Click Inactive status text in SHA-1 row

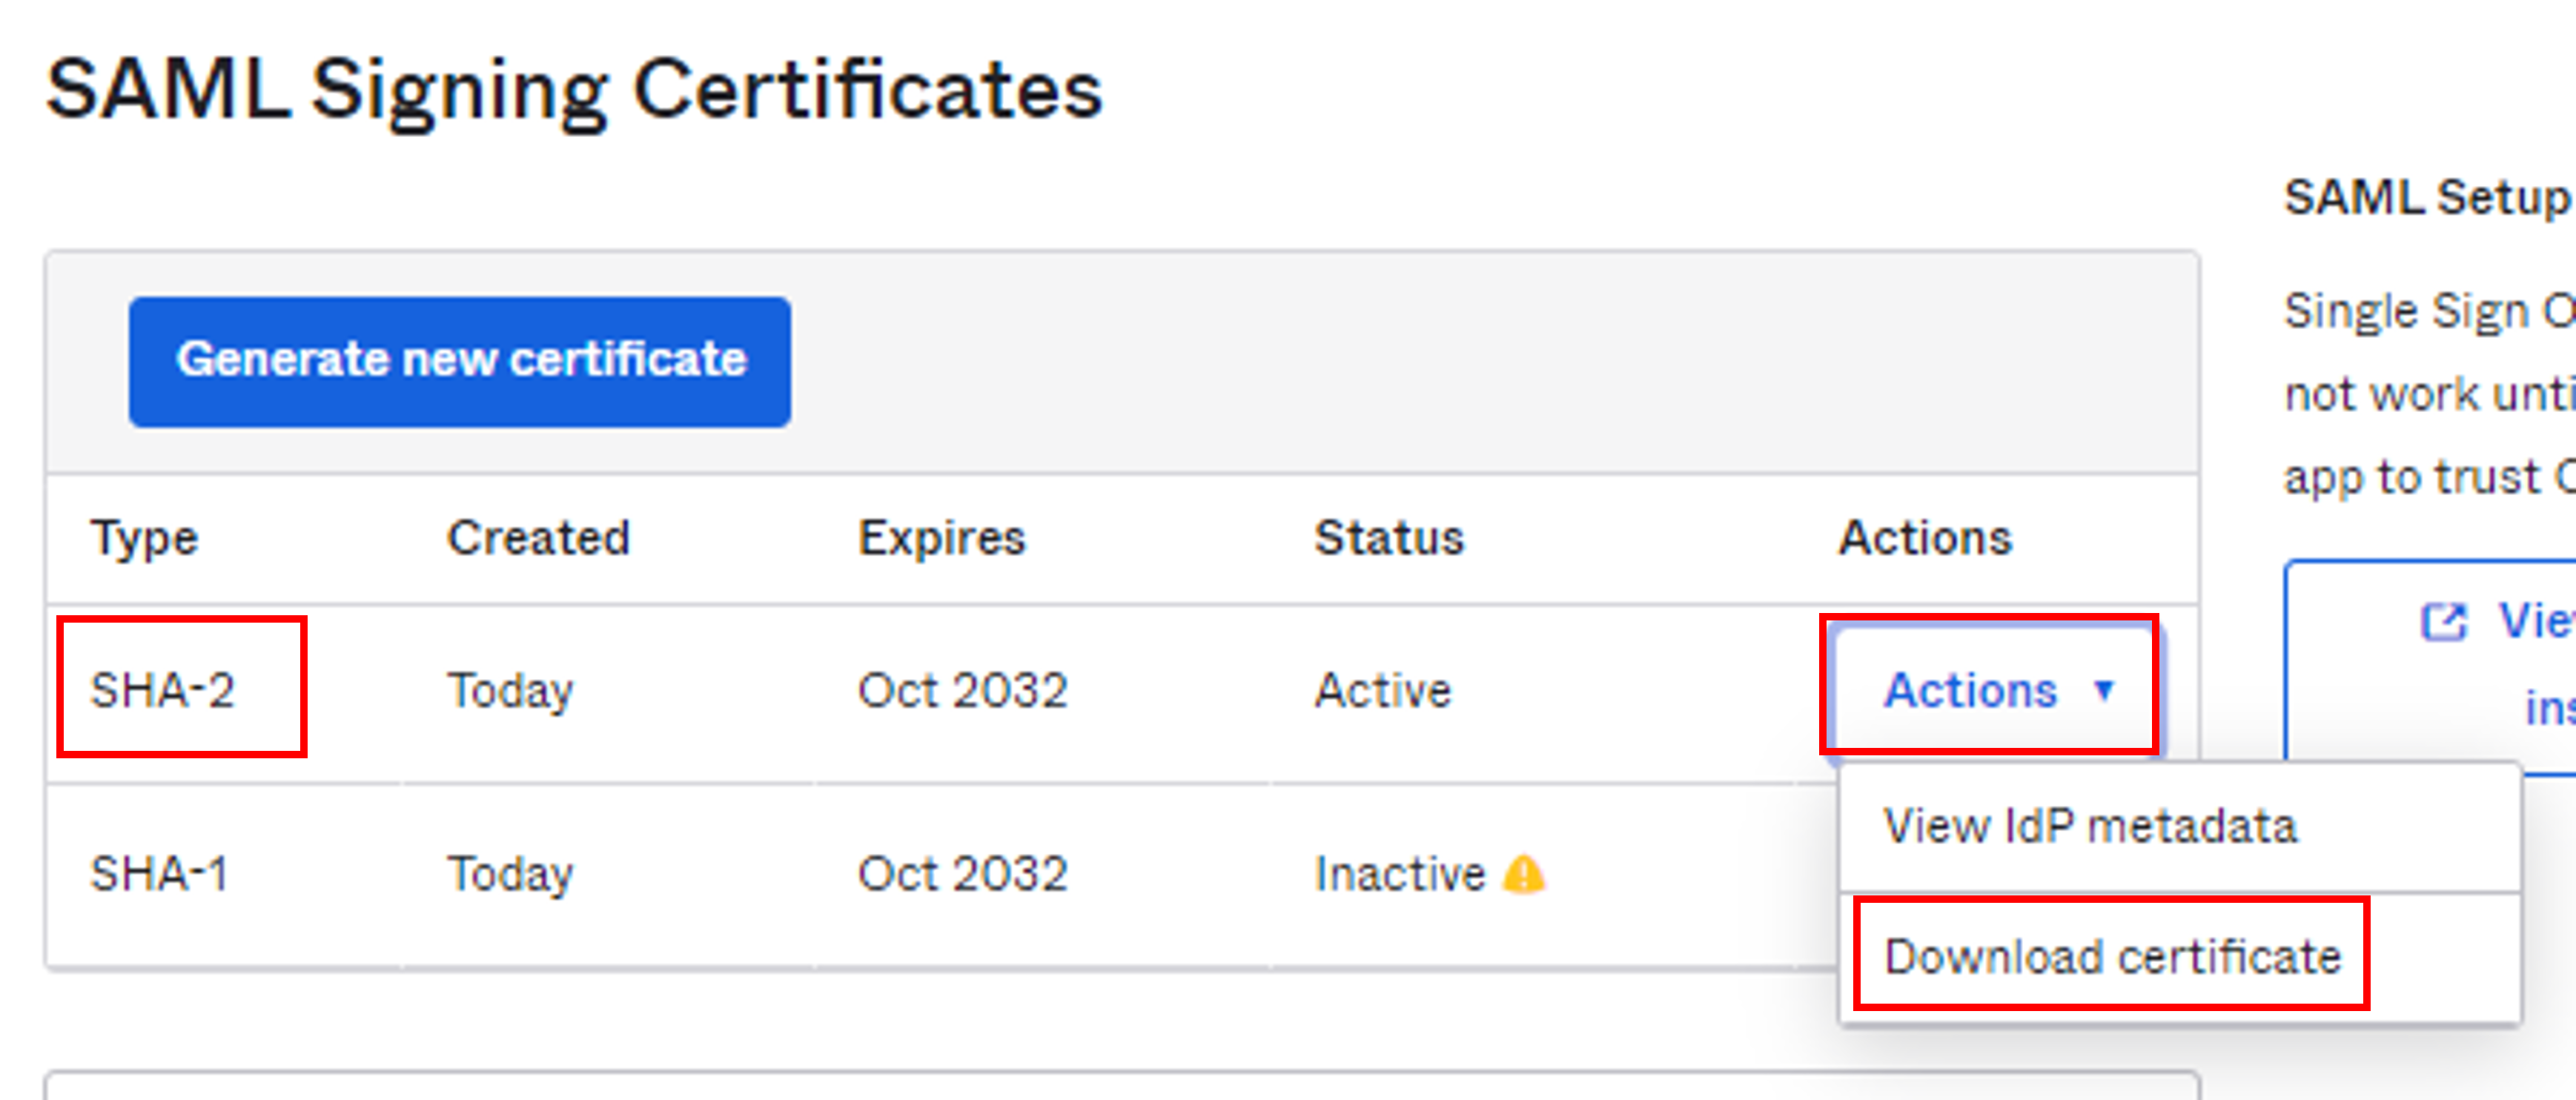[x=1400, y=873]
